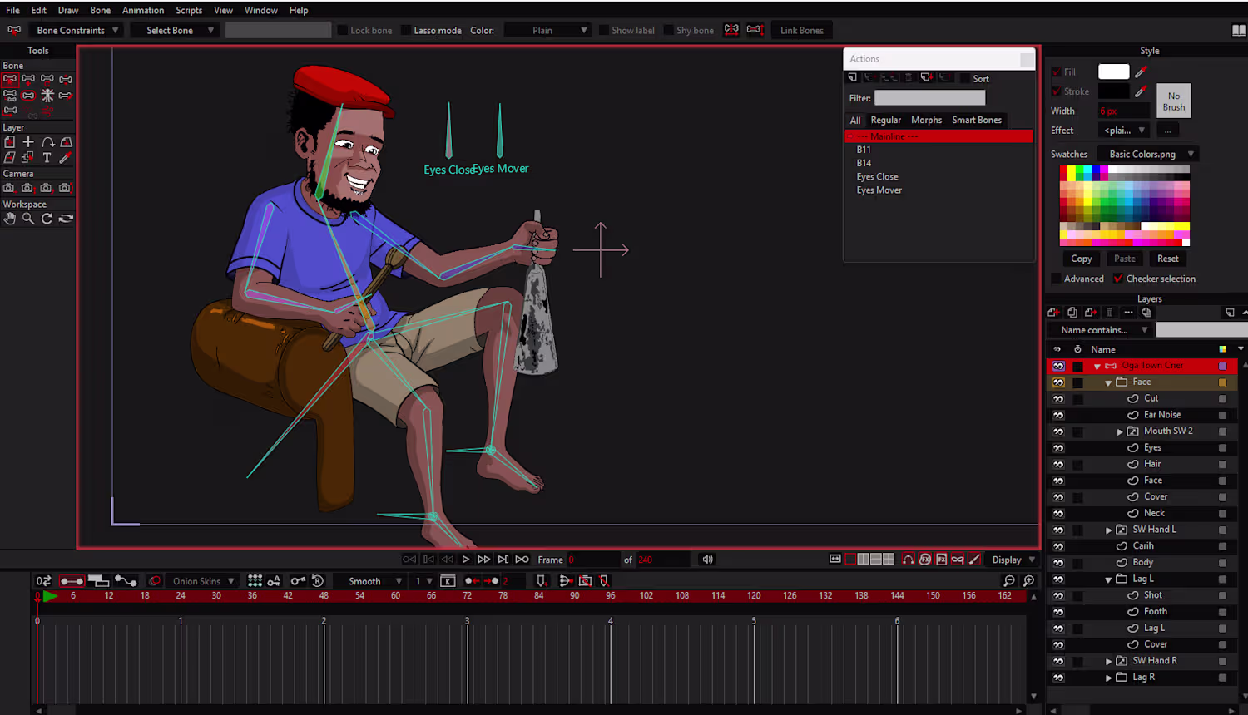Click the black Stroke color swatch
The width and height of the screenshot is (1248, 715).
[1114, 91]
